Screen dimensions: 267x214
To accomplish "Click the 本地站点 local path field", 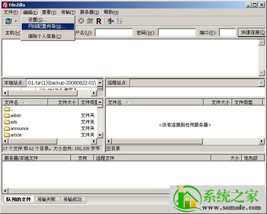I will [x=61, y=83].
